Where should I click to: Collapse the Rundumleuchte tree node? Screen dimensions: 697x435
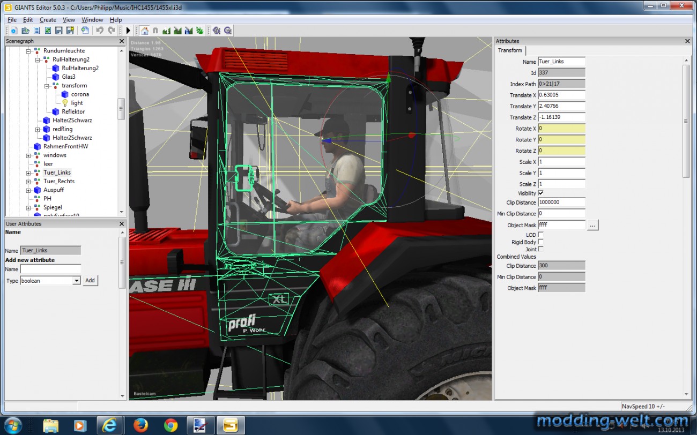tap(28, 51)
